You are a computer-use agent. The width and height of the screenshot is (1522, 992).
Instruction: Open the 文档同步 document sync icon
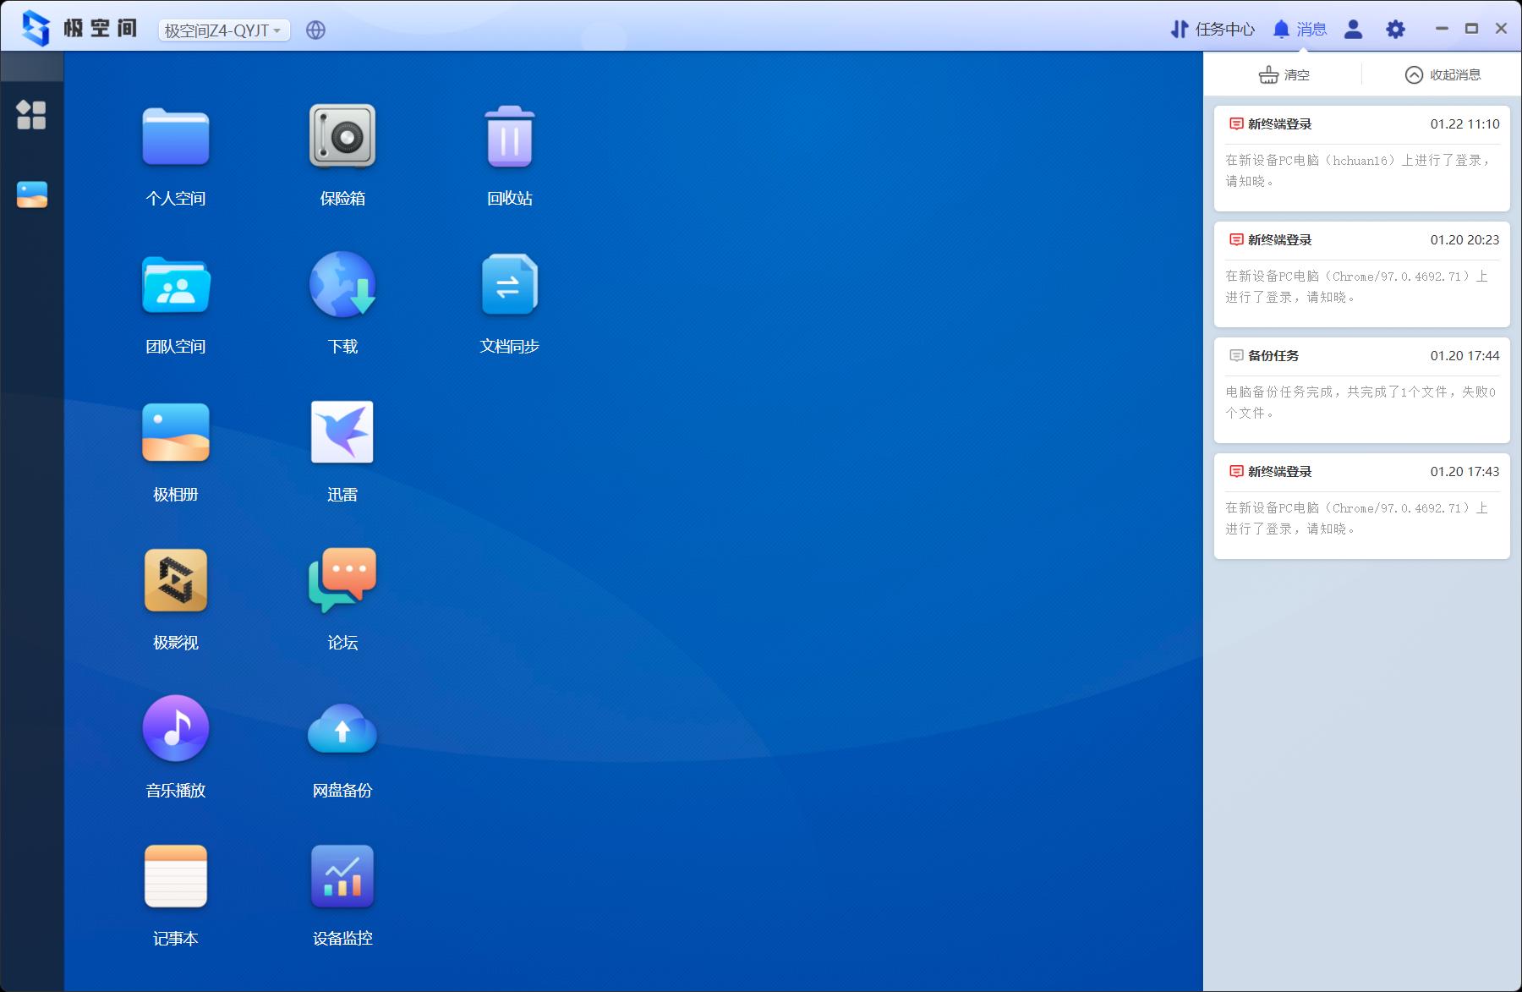[509, 285]
